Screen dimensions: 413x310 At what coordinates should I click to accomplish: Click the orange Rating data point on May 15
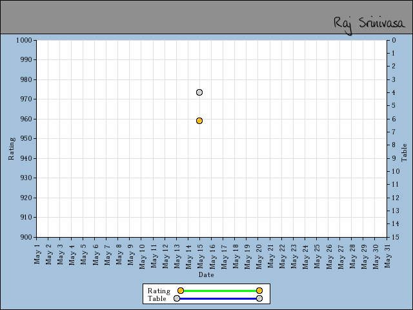(x=199, y=121)
